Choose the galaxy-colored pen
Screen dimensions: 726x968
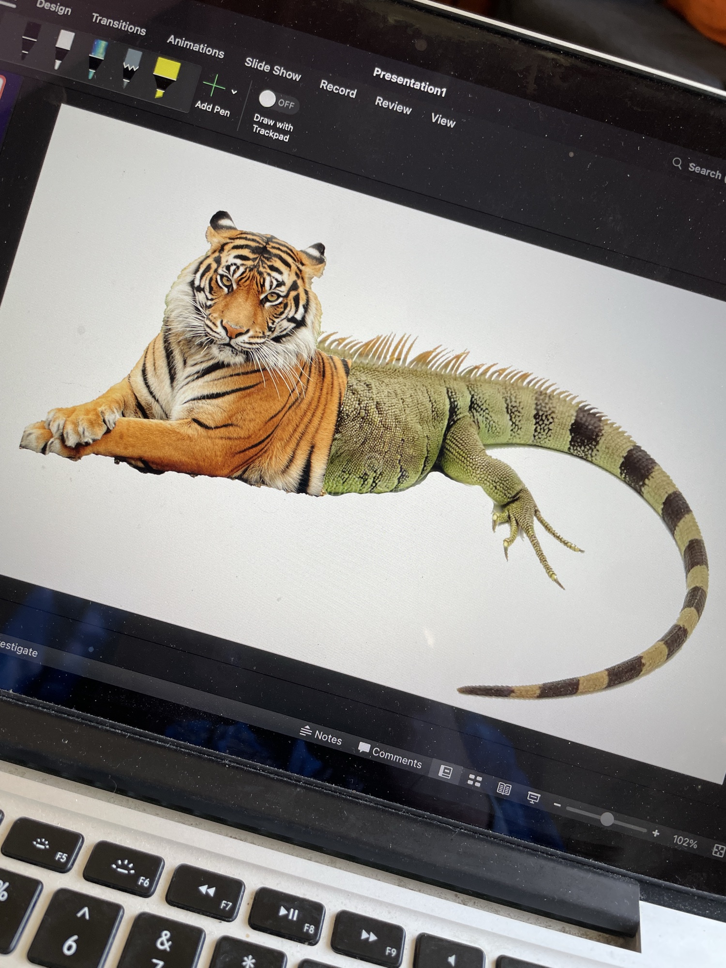pyautogui.click(x=97, y=57)
